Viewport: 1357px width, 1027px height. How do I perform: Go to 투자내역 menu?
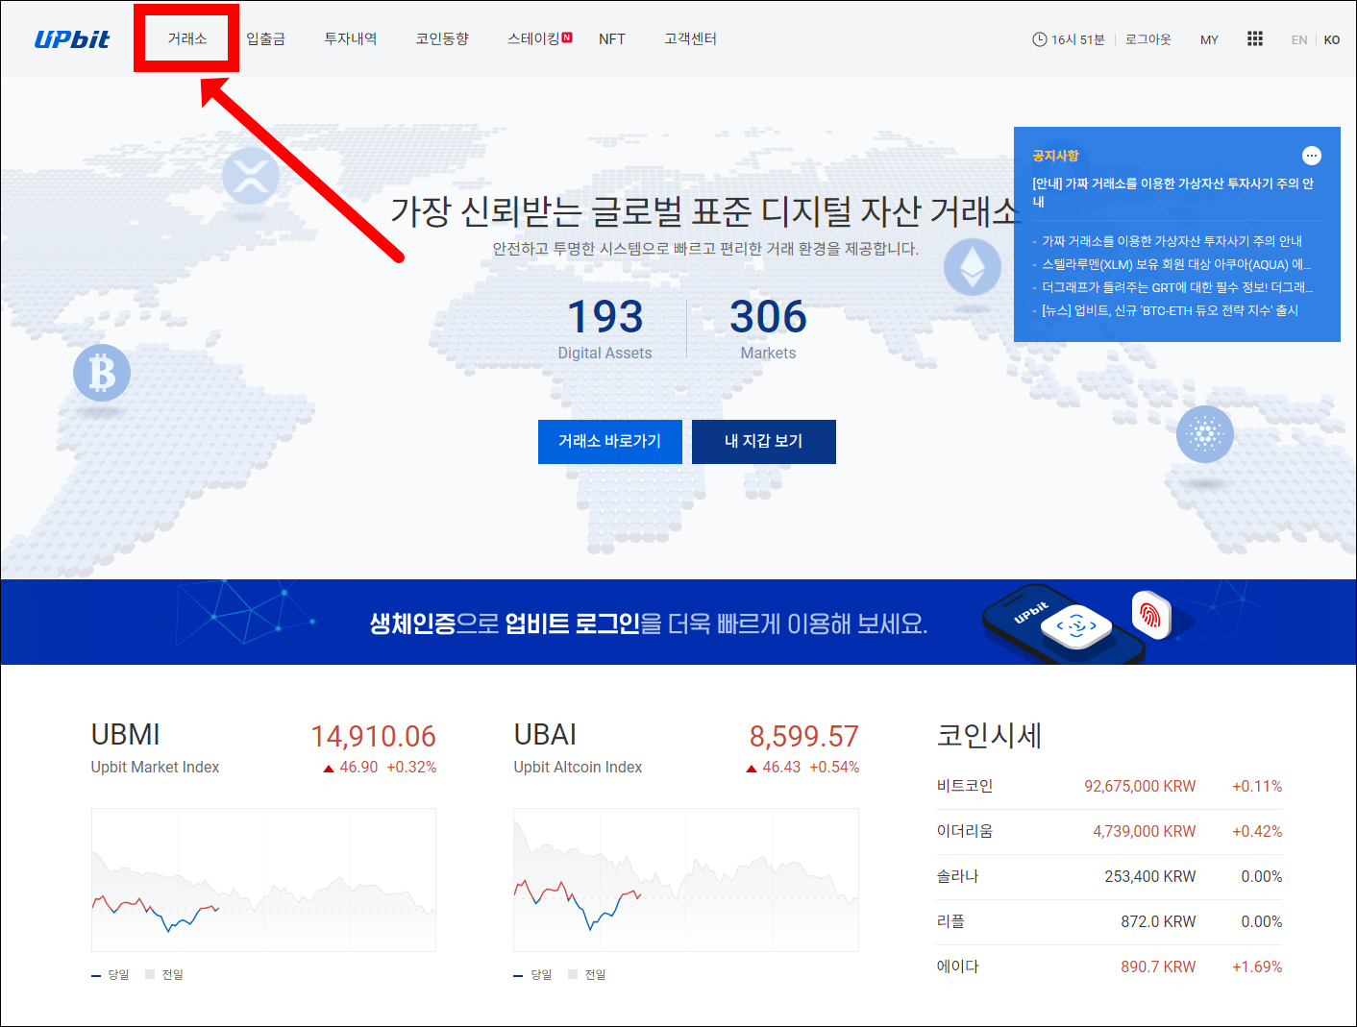click(351, 38)
